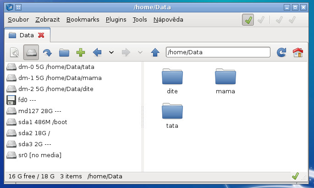Toggle the fourth gray checkmark panel button
Screen dimensions: 314x188
(x=292, y=20)
